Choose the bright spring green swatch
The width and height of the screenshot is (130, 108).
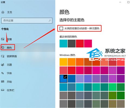112,87
